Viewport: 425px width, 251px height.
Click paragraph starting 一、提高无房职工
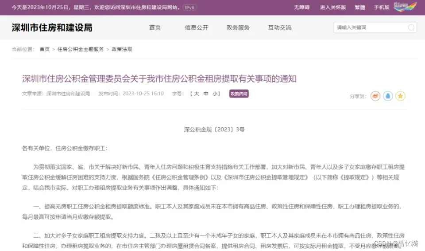(x=212, y=212)
